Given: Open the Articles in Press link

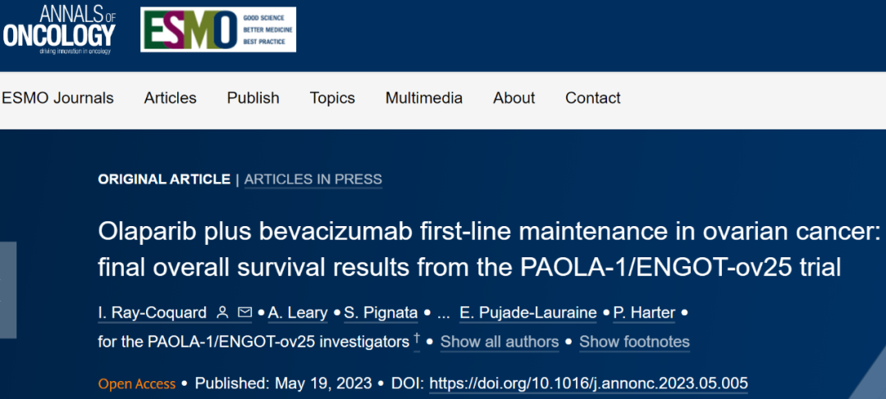Looking at the screenshot, I should tap(313, 179).
